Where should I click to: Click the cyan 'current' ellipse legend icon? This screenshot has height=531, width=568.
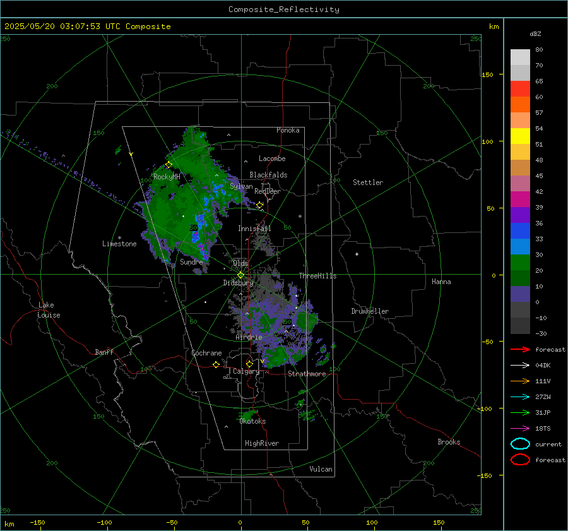tap(520, 444)
